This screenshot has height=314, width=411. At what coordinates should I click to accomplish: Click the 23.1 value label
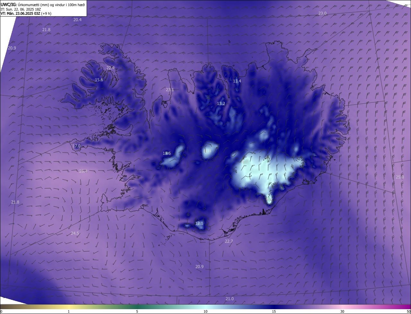coord(170,90)
